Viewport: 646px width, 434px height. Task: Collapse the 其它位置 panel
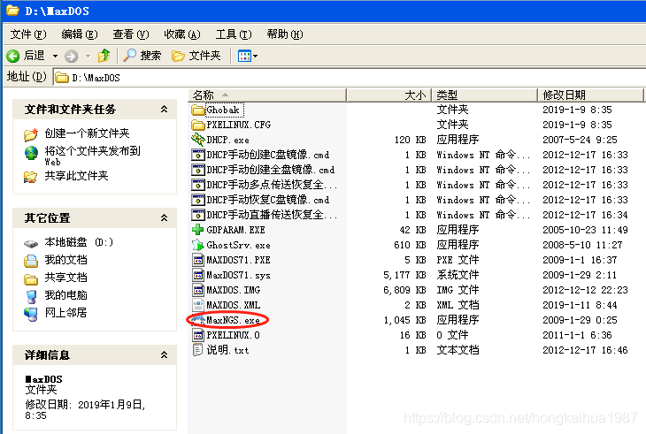coord(164,217)
